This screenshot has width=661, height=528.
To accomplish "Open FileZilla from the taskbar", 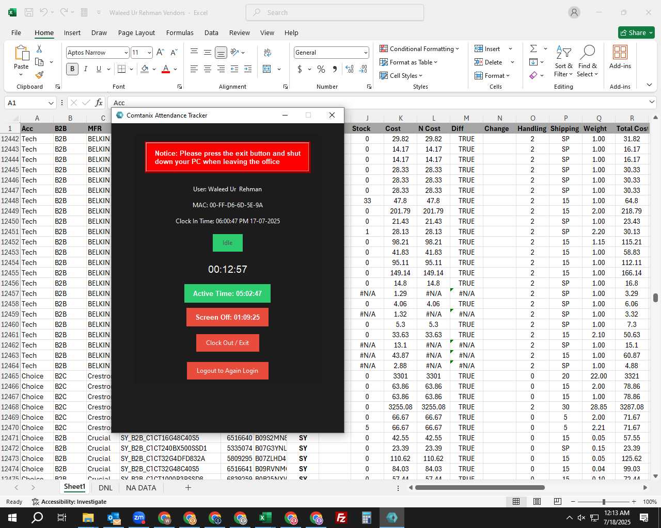I will coord(341,518).
